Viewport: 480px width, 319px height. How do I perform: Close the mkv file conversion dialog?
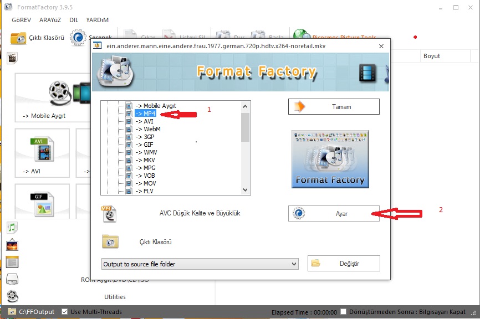tap(381, 46)
